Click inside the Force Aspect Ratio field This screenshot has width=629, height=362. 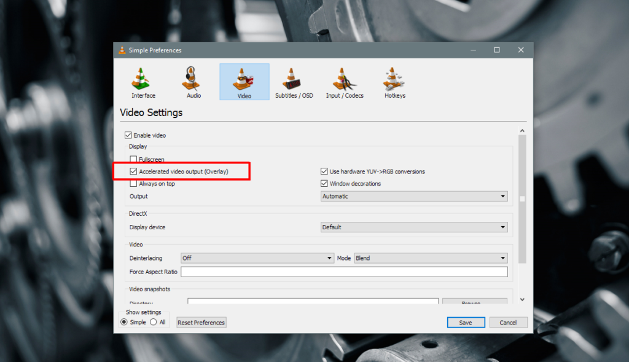[344, 271]
